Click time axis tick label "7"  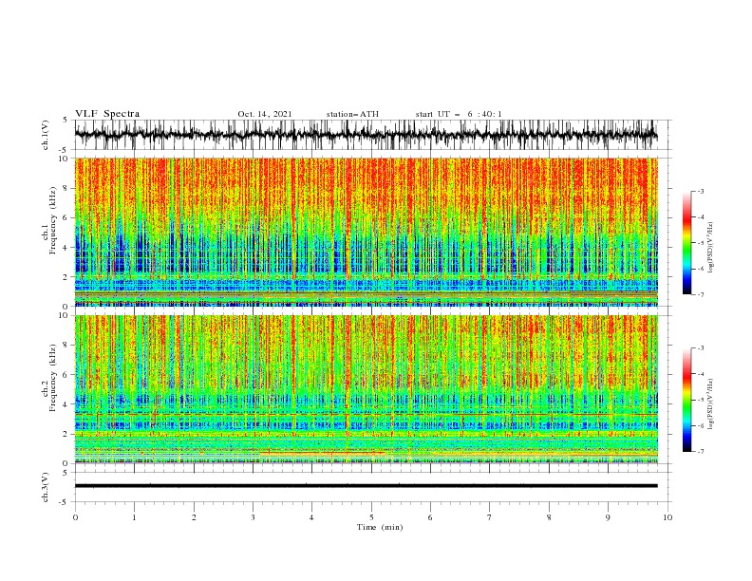click(490, 517)
